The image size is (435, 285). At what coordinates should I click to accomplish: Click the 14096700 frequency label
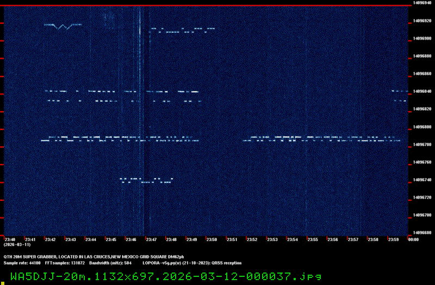coord(422,215)
